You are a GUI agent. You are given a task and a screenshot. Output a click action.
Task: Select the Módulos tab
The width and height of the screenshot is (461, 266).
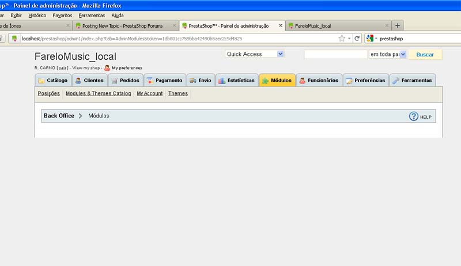(x=277, y=80)
